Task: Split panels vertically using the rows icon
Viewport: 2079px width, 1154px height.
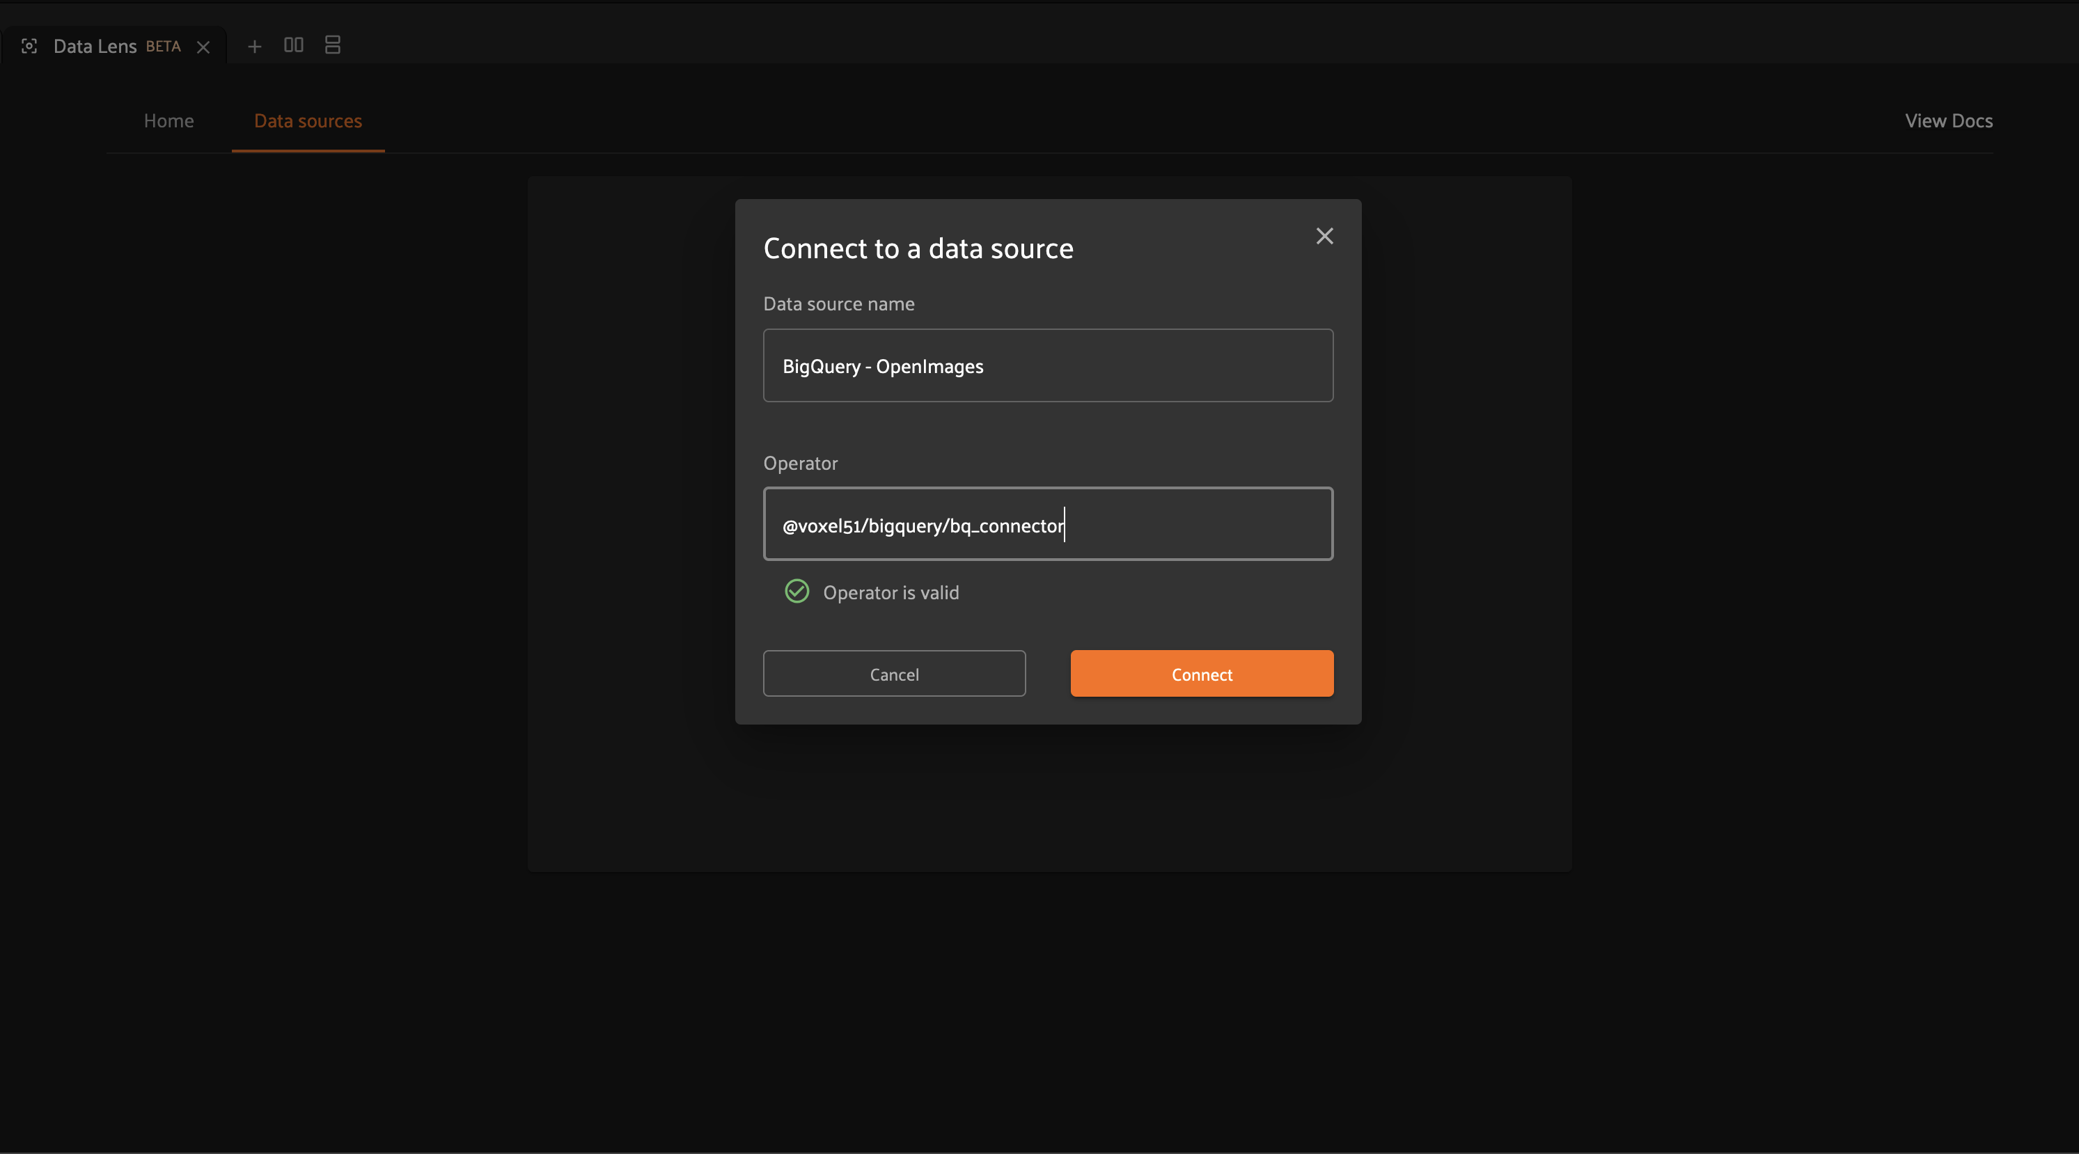Action: (x=333, y=45)
